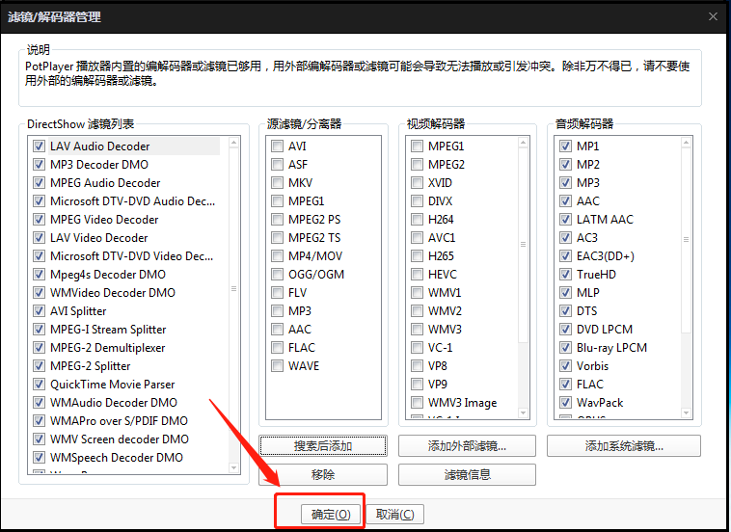Toggle the MP3 Decoder DMO checkbox
The image size is (731, 532).
click(x=40, y=165)
